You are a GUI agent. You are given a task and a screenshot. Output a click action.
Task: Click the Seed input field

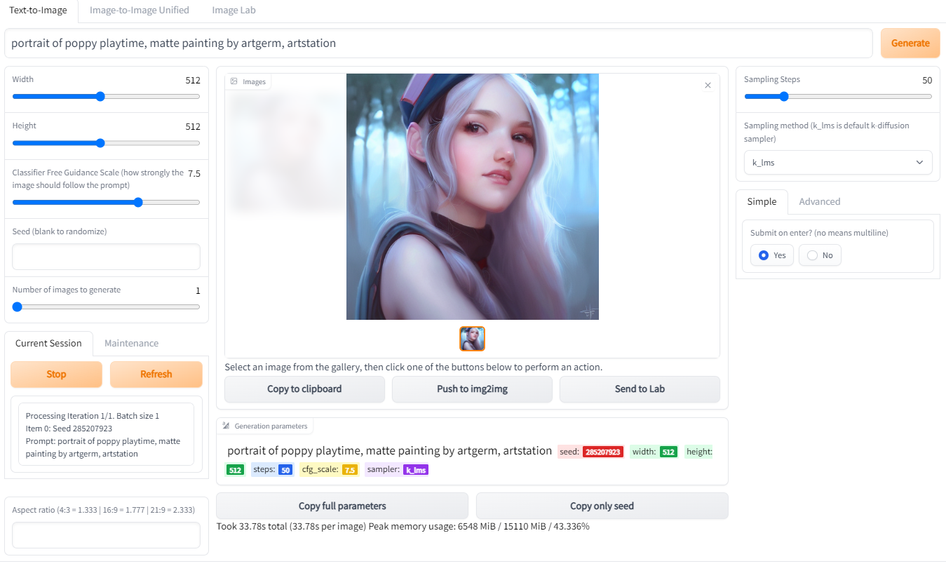(x=106, y=257)
